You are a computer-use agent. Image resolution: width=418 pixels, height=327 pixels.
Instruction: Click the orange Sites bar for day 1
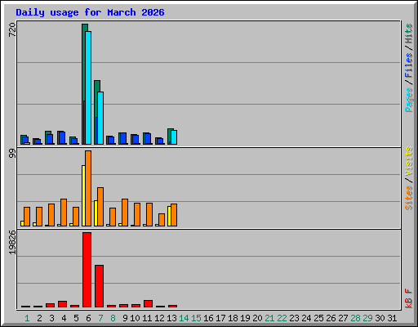click(x=27, y=217)
